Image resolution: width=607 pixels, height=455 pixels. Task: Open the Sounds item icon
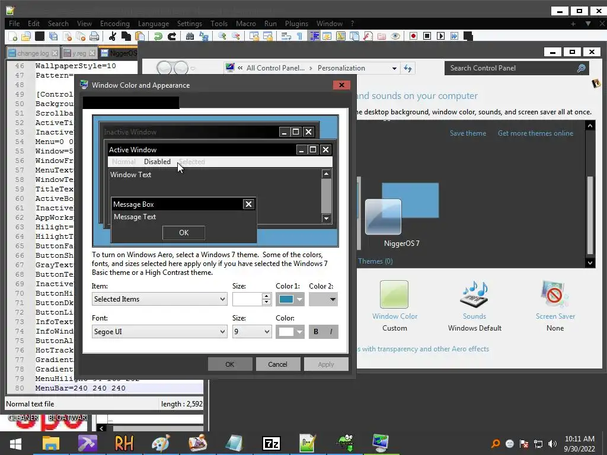[x=474, y=295]
